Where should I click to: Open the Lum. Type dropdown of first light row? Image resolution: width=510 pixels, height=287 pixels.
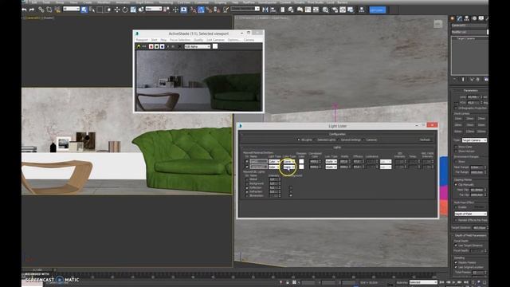click(x=331, y=161)
